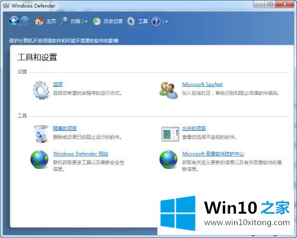Click the History clock icon

click(x=97, y=21)
